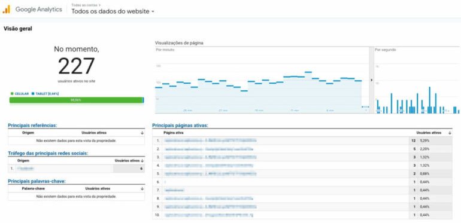Screen dimensions: 461x223
Task: Sort Principais referências by Usuários ativos arrow
Action: click(142, 133)
